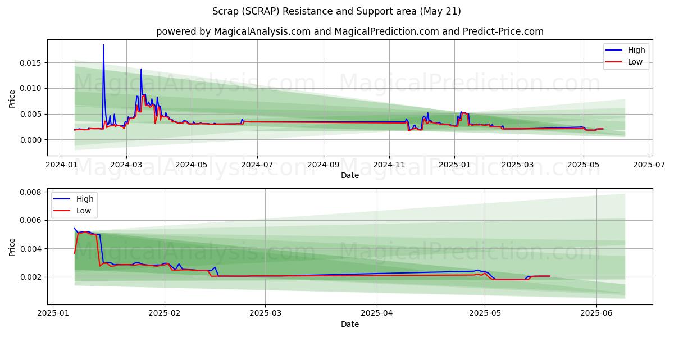Screen dimensions: 674x337
Task: Click the top chart x-axis label 2025-03
Action: coord(517,165)
